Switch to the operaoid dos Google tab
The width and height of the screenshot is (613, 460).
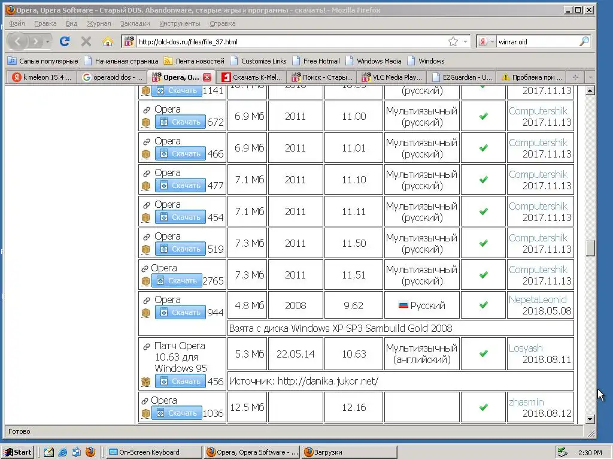click(x=112, y=77)
